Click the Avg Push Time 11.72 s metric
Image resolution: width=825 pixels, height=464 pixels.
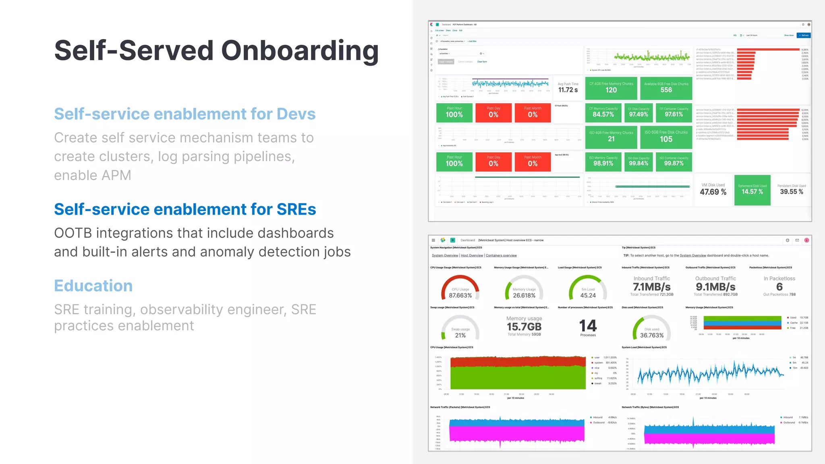(x=568, y=88)
